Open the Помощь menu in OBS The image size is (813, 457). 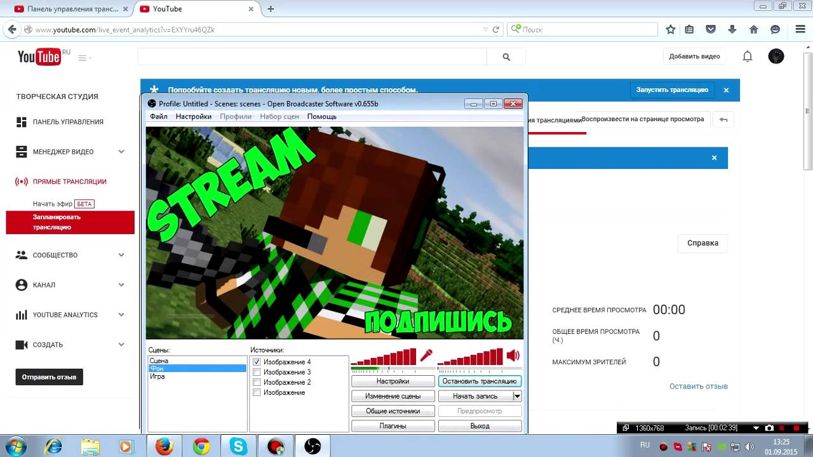322,117
